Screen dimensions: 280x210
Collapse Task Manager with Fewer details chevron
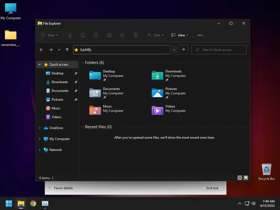click(50, 188)
